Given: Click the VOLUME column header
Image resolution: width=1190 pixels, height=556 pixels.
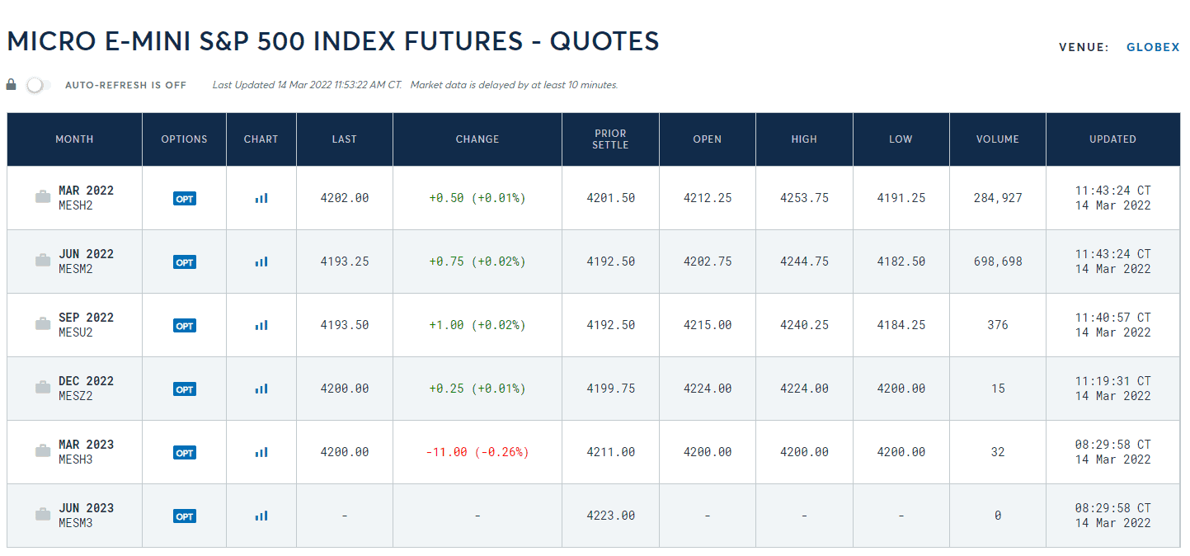Looking at the screenshot, I should (x=998, y=139).
